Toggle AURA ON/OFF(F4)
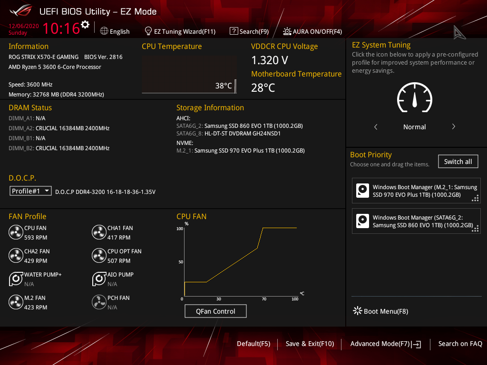Viewport: 487px width, 365px height. tap(317, 32)
